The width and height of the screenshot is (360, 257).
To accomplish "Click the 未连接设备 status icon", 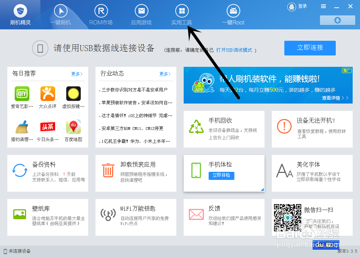I will pyautogui.click(x=5, y=251).
